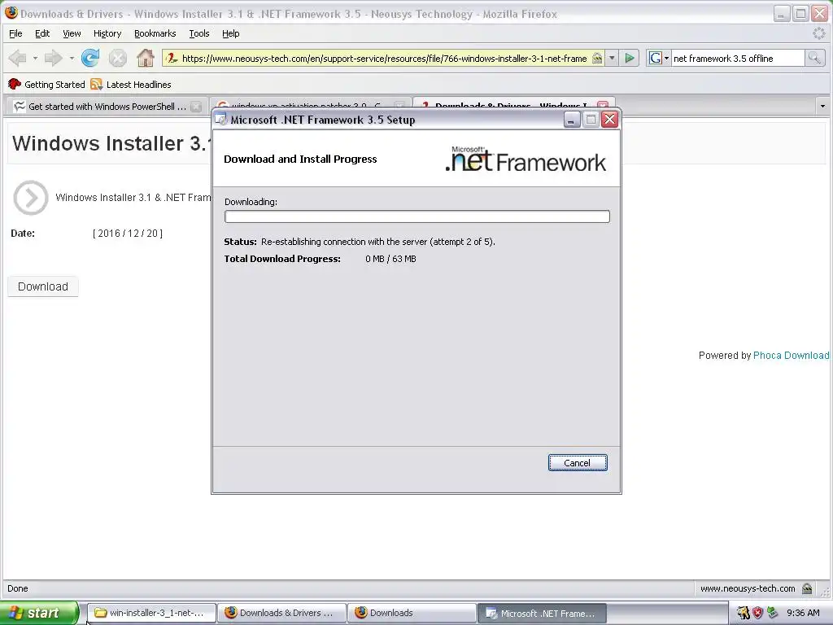Click the network connection tray icon
Viewport: 833px width, 625px height.
(x=773, y=613)
